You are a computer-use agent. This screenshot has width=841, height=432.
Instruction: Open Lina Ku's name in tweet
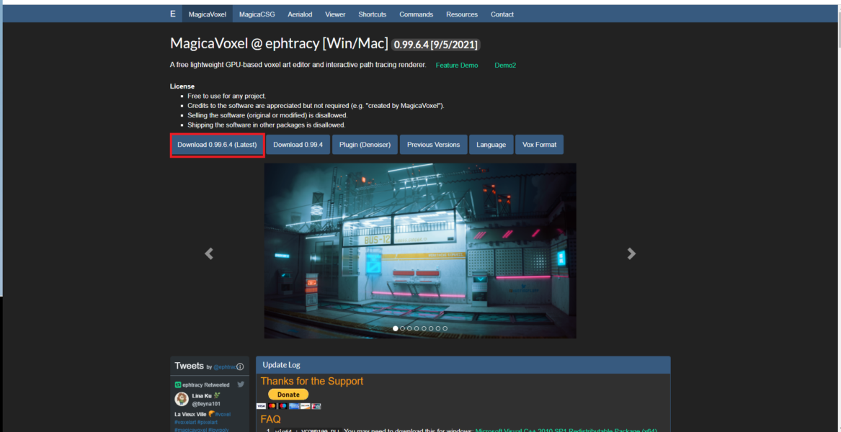pos(203,395)
